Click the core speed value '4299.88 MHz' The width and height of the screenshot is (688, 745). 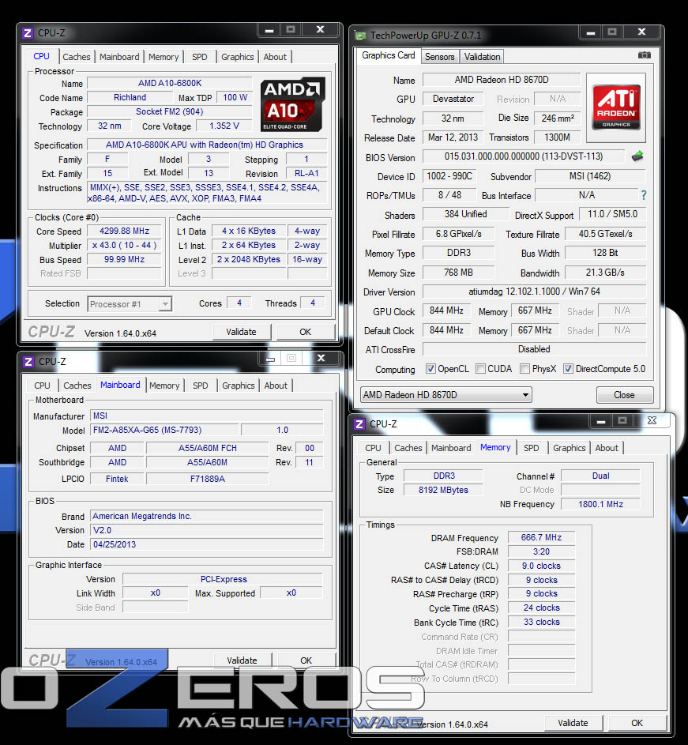tap(124, 231)
